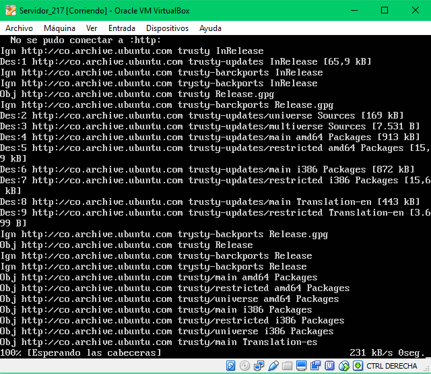431x374 pixels.
Task: Click the USB devices icon
Action: tap(273, 366)
